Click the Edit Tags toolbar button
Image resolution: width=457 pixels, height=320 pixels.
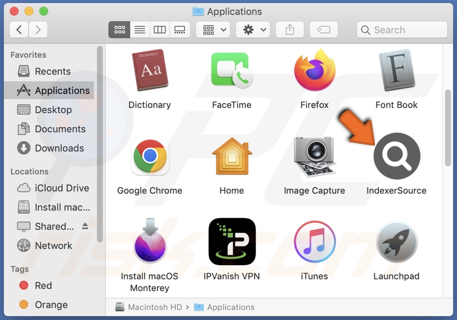point(324,29)
